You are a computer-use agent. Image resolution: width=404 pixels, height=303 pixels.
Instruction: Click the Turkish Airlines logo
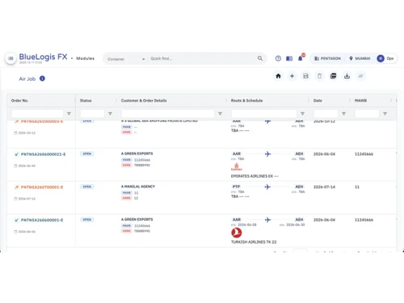237,233
